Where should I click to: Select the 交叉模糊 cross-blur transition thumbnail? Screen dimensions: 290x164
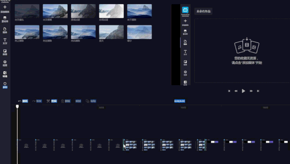point(55,11)
